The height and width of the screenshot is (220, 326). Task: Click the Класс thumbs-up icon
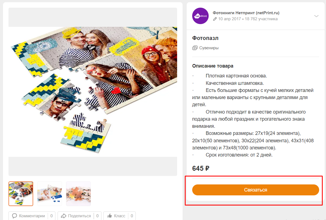pyautogui.click(x=110, y=216)
